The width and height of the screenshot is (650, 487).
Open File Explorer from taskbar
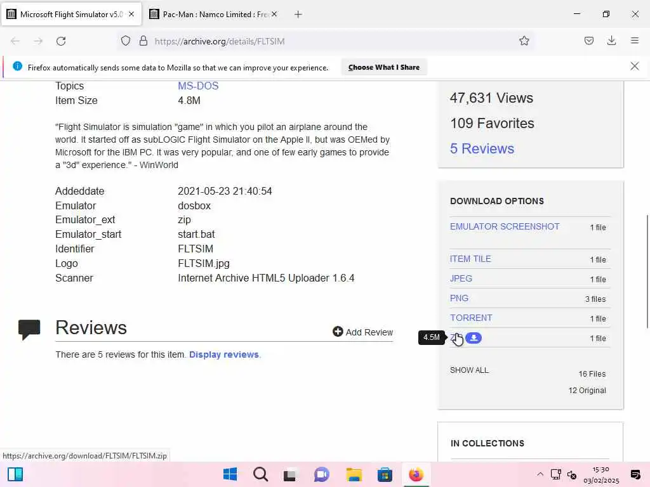354,474
